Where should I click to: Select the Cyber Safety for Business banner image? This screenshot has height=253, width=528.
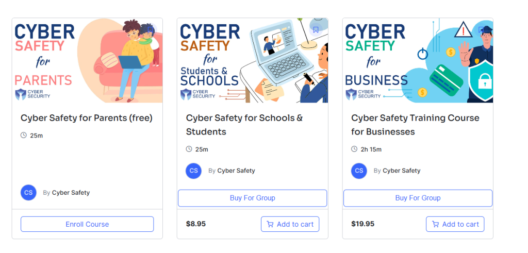[x=418, y=61]
